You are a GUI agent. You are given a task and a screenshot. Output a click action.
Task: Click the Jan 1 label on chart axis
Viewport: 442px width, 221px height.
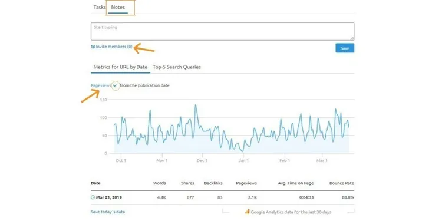point(243,161)
